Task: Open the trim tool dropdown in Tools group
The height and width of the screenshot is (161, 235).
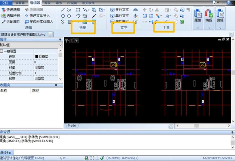Action: tap(171, 16)
